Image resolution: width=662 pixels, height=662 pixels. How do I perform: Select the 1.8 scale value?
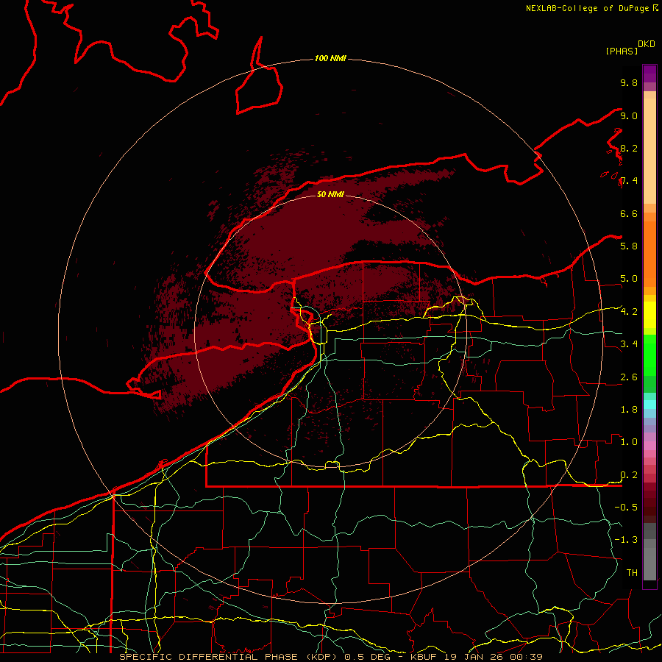click(629, 410)
